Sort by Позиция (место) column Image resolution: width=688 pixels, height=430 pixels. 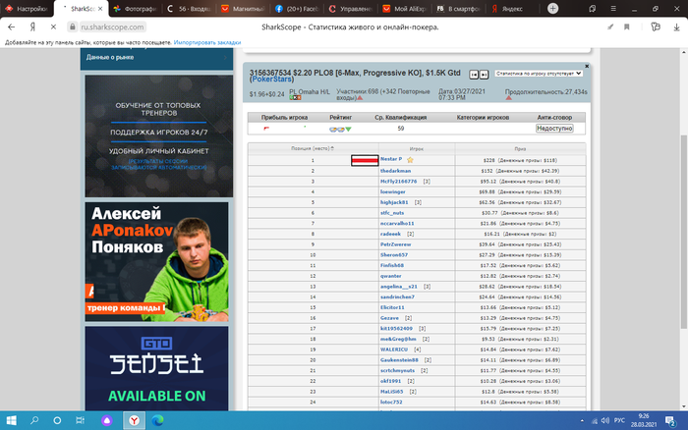[313, 148]
